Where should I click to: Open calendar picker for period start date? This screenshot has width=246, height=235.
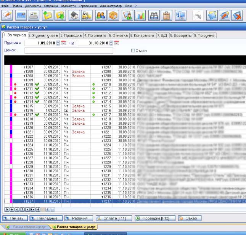64,43
